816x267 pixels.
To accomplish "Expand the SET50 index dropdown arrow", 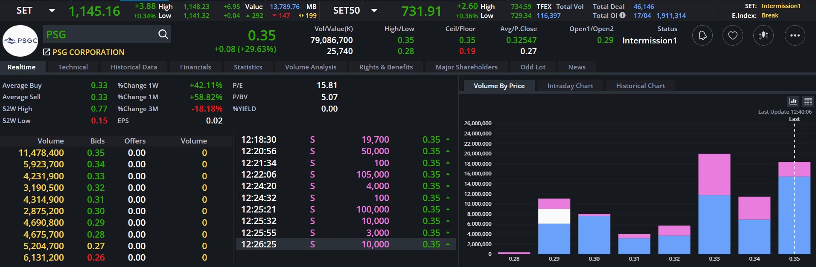I will click(x=374, y=11).
